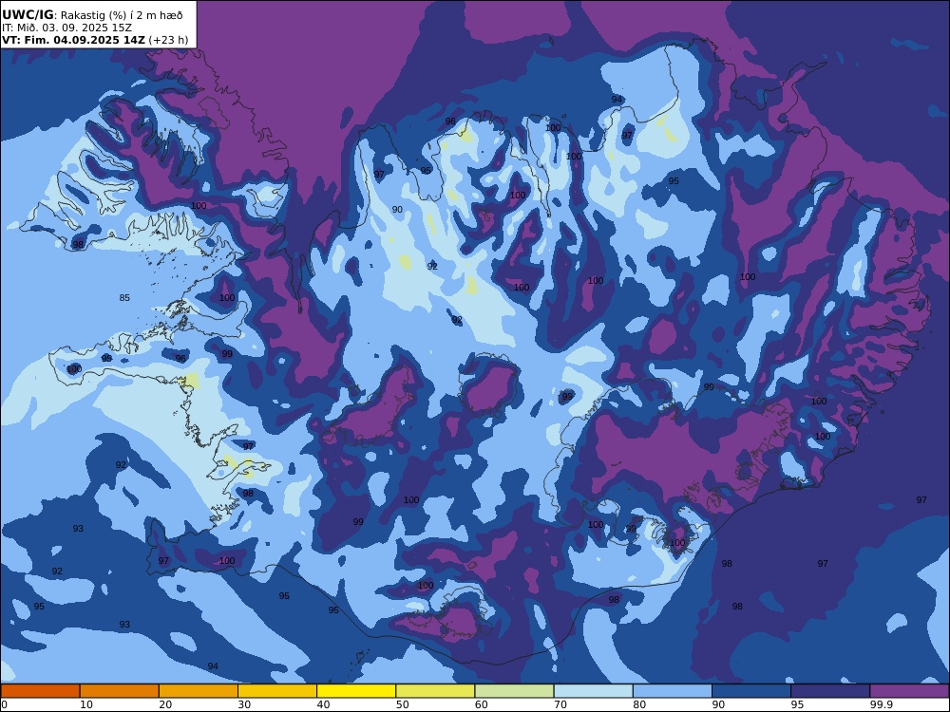The width and height of the screenshot is (950, 712).
Task: Select the 70–80 pale blue legend swatch
Action: tap(593, 691)
